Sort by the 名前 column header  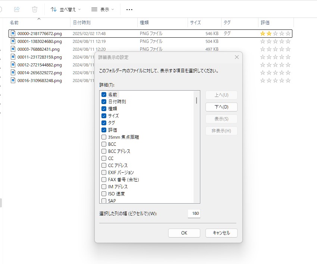[40, 23]
